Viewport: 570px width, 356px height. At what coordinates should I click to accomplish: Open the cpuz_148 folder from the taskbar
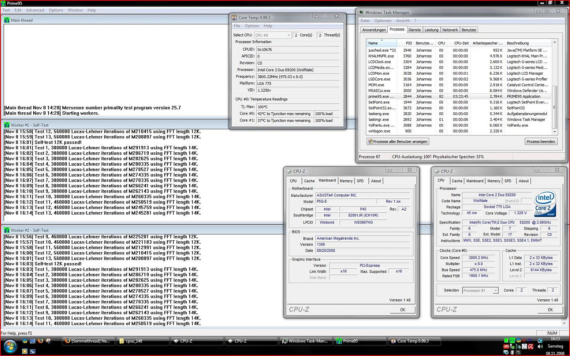click(143, 341)
